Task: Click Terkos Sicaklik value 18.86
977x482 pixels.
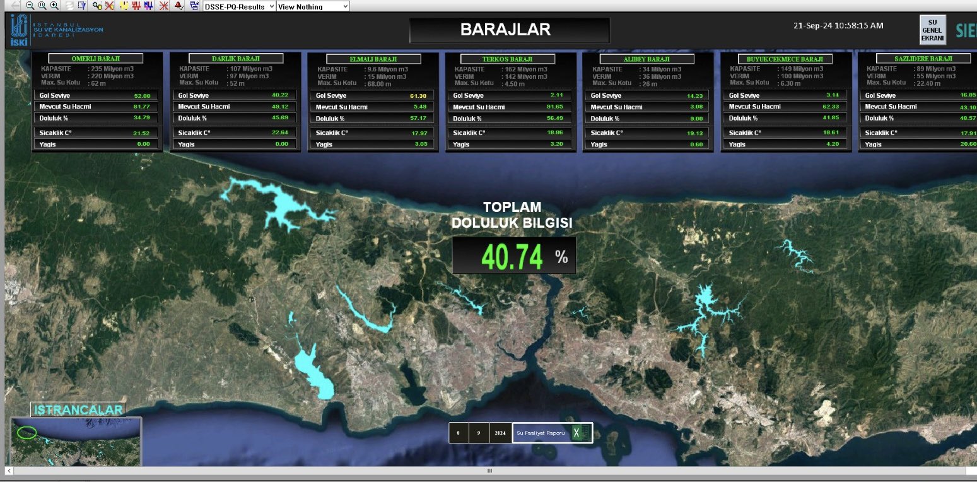Action: pyautogui.click(x=555, y=133)
